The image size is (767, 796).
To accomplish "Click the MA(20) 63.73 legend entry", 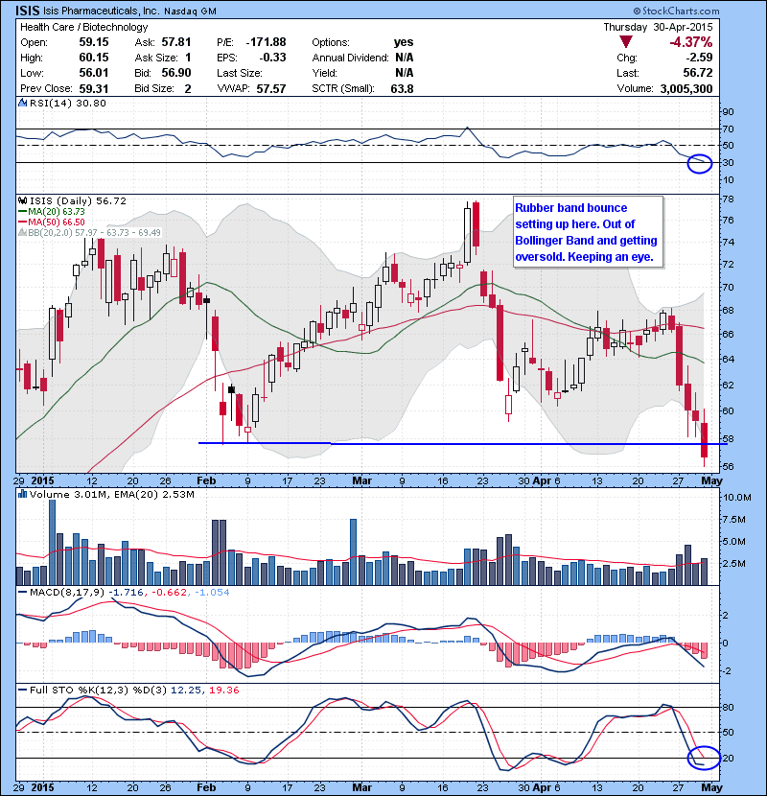I will coord(52,212).
